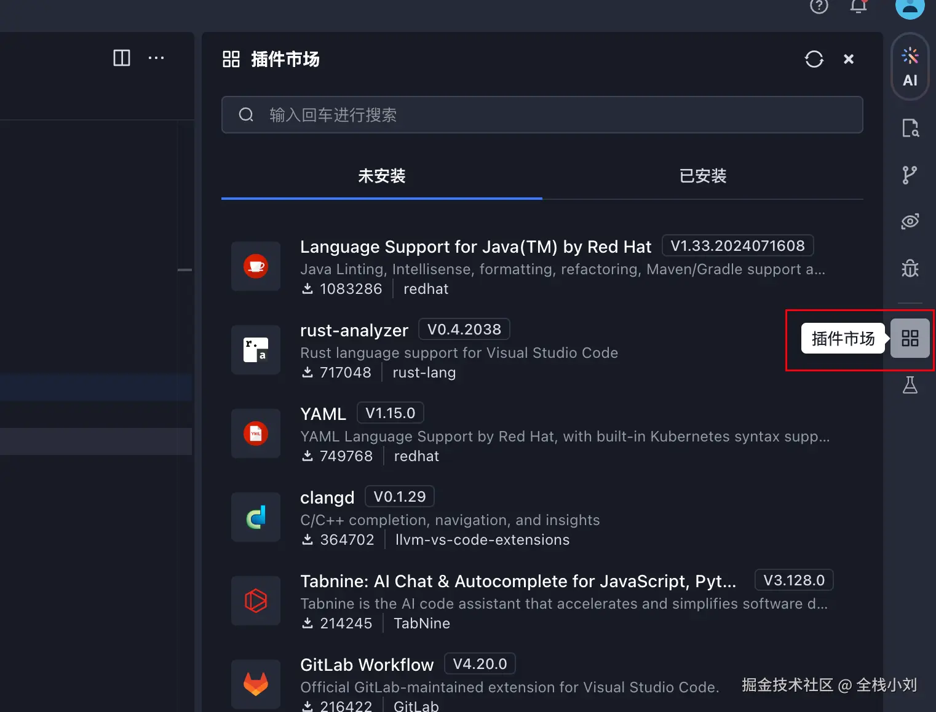Click version badge V1.15.0
The image size is (936, 712).
point(391,413)
